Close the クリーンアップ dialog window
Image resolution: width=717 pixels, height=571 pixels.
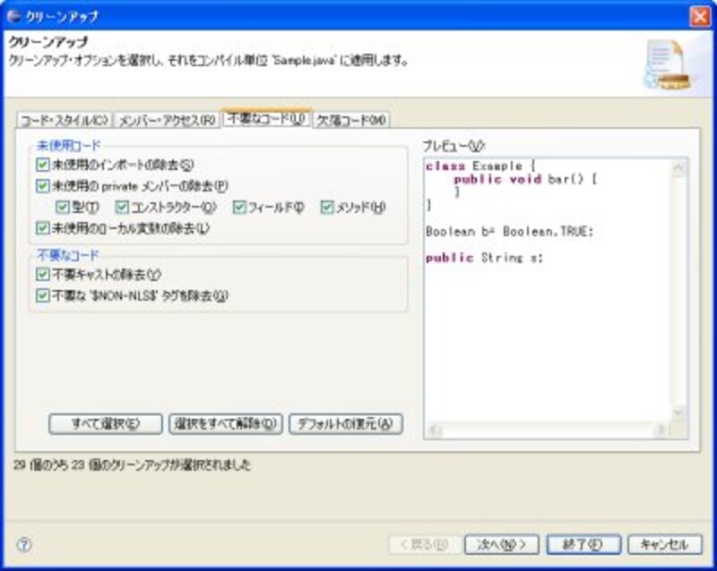pyautogui.click(x=700, y=17)
